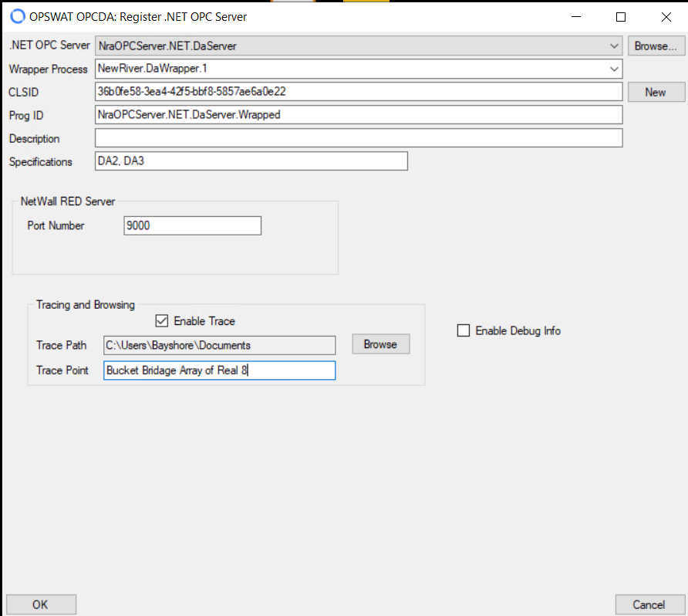The height and width of the screenshot is (616, 688).
Task: Edit the Port Number field 9000
Action: [192, 225]
